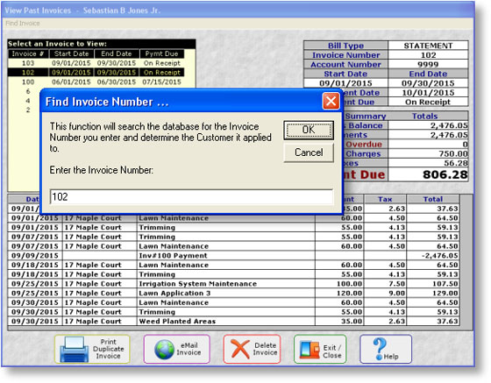
Task: Click the 10/01/2015 date value
Action: (x=428, y=93)
